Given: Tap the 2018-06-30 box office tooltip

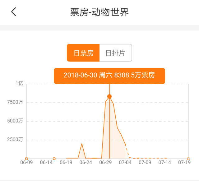Looking at the screenshot, I should [109, 76].
